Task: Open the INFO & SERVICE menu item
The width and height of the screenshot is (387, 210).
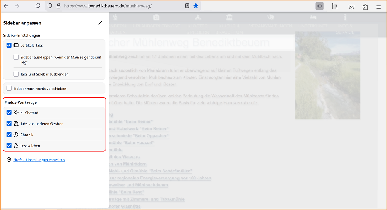Action: [345, 29]
